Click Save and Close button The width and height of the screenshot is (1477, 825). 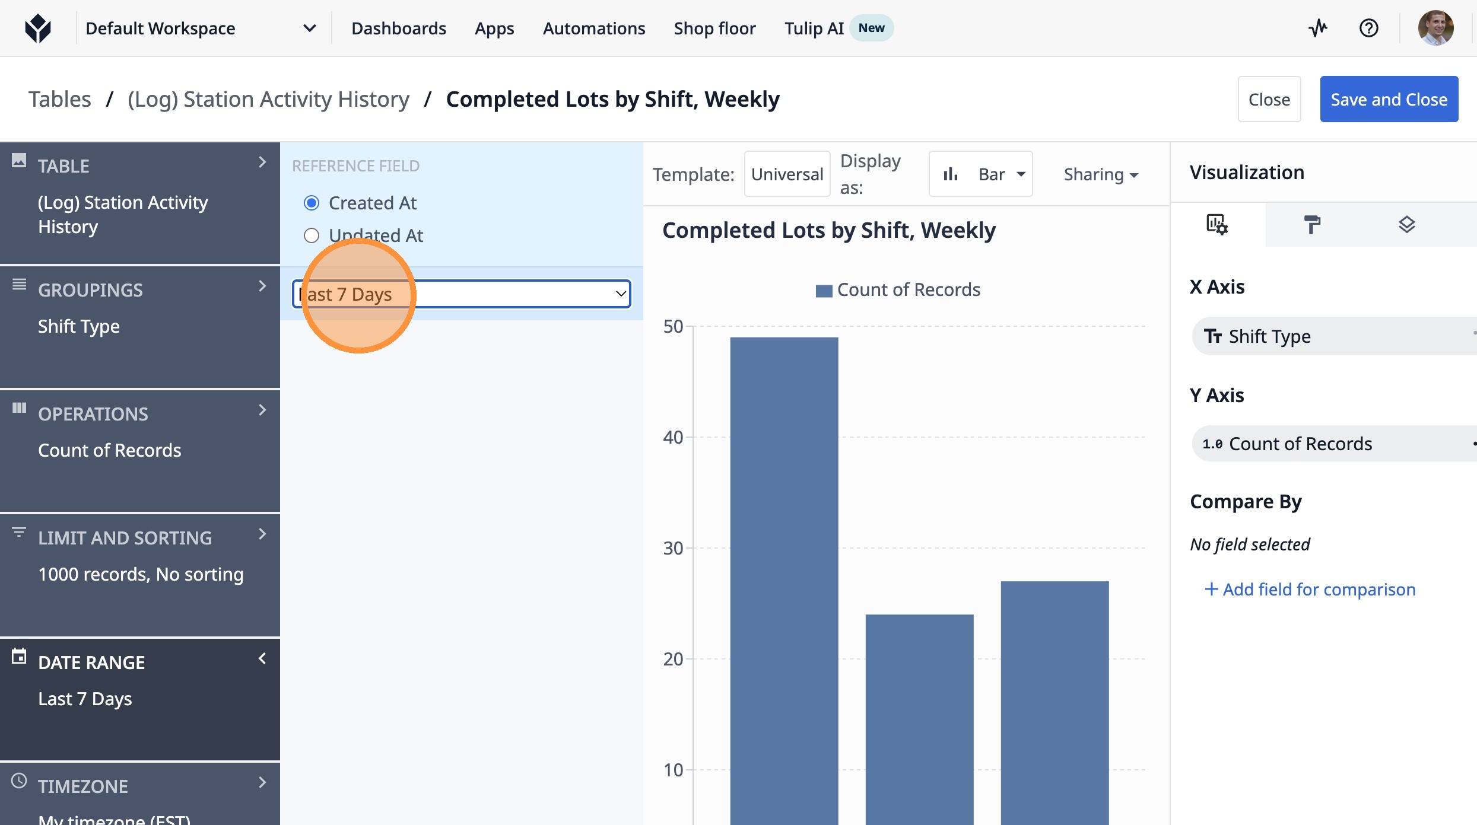click(1389, 99)
